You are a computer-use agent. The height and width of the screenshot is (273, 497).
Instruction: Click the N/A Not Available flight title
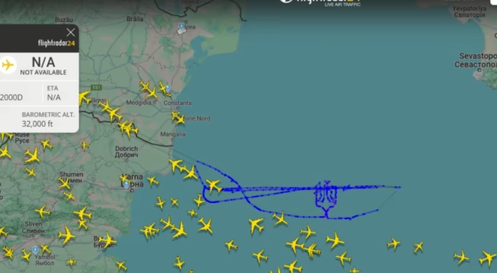[43, 66]
